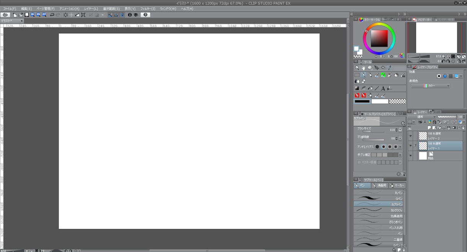Click the Navigator canvas preview thumbnail
The width and height of the screenshot is (467, 252).
click(436, 37)
